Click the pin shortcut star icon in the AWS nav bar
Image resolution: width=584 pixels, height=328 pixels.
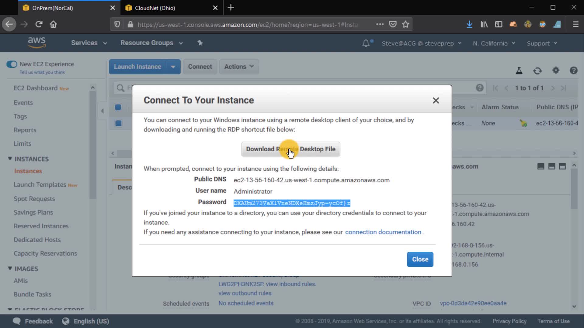pos(200,43)
